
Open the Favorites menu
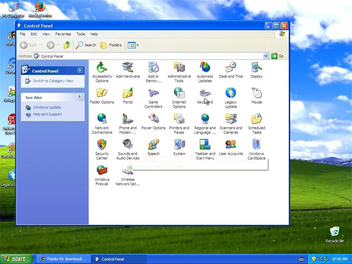tap(63, 34)
